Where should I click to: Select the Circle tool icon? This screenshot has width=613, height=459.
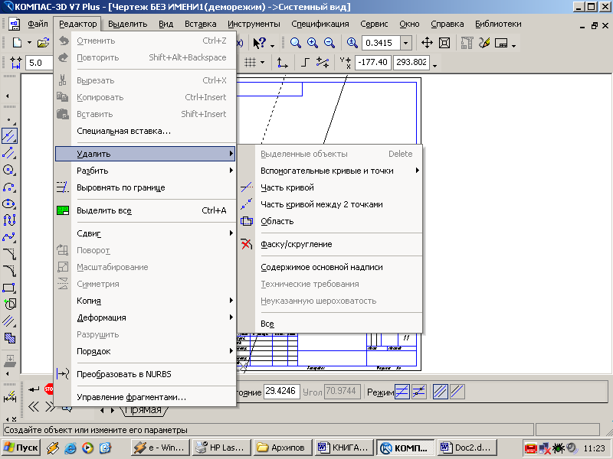click(9, 170)
